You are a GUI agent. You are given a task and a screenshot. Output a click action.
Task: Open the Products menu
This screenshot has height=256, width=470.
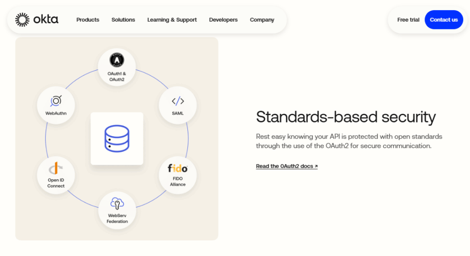tap(88, 20)
